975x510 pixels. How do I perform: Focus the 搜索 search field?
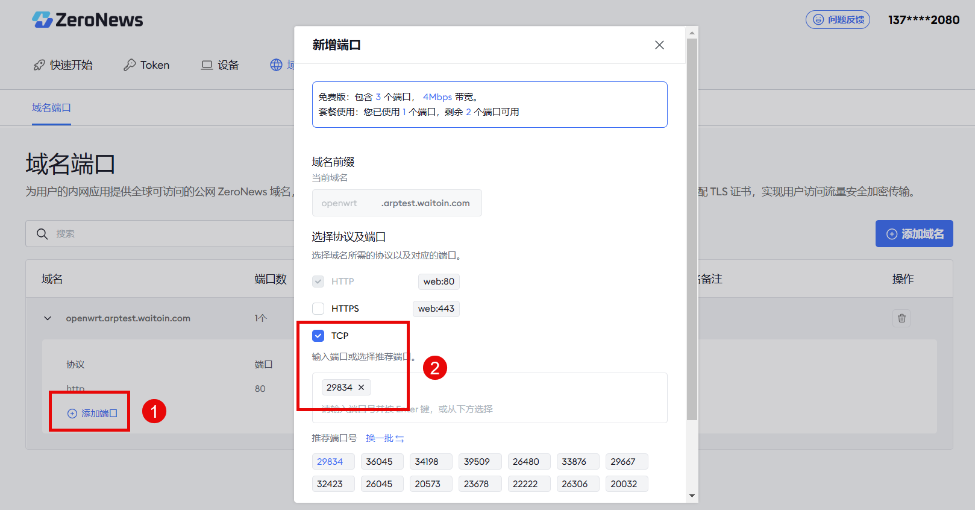click(160, 234)
